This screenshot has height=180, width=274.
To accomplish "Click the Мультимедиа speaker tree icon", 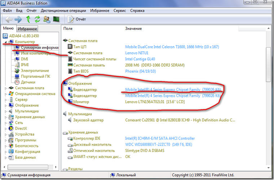I will pos(11,111).
